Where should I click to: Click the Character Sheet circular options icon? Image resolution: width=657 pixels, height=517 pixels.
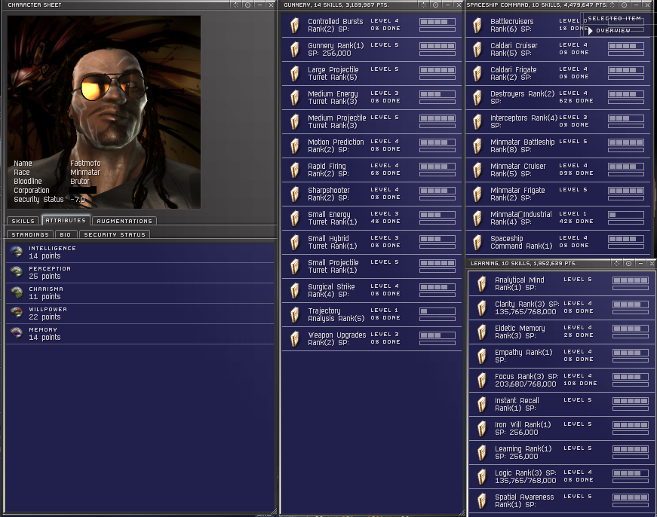[x=248, y=5]
